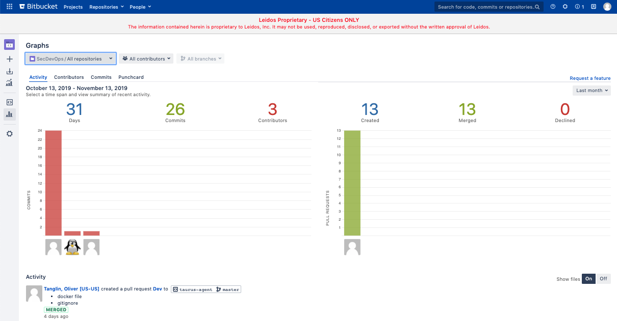Open the All branches dropdown
617x321 pixels.
200,59
